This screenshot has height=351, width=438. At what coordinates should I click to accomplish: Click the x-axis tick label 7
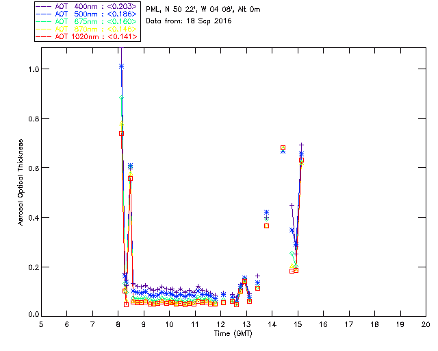92,324
